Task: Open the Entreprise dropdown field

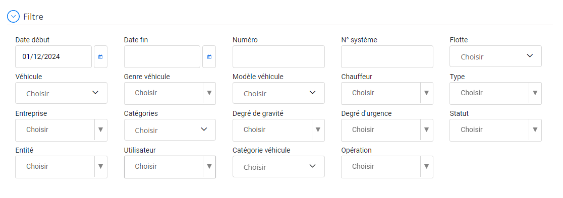Action: 61,130
